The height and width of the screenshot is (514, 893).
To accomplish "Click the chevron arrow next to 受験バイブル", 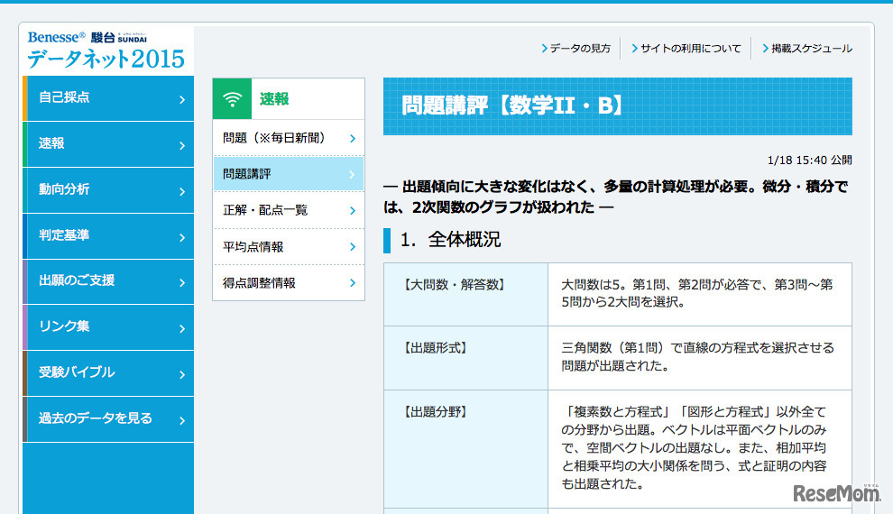I will click(x=182, y=374).
